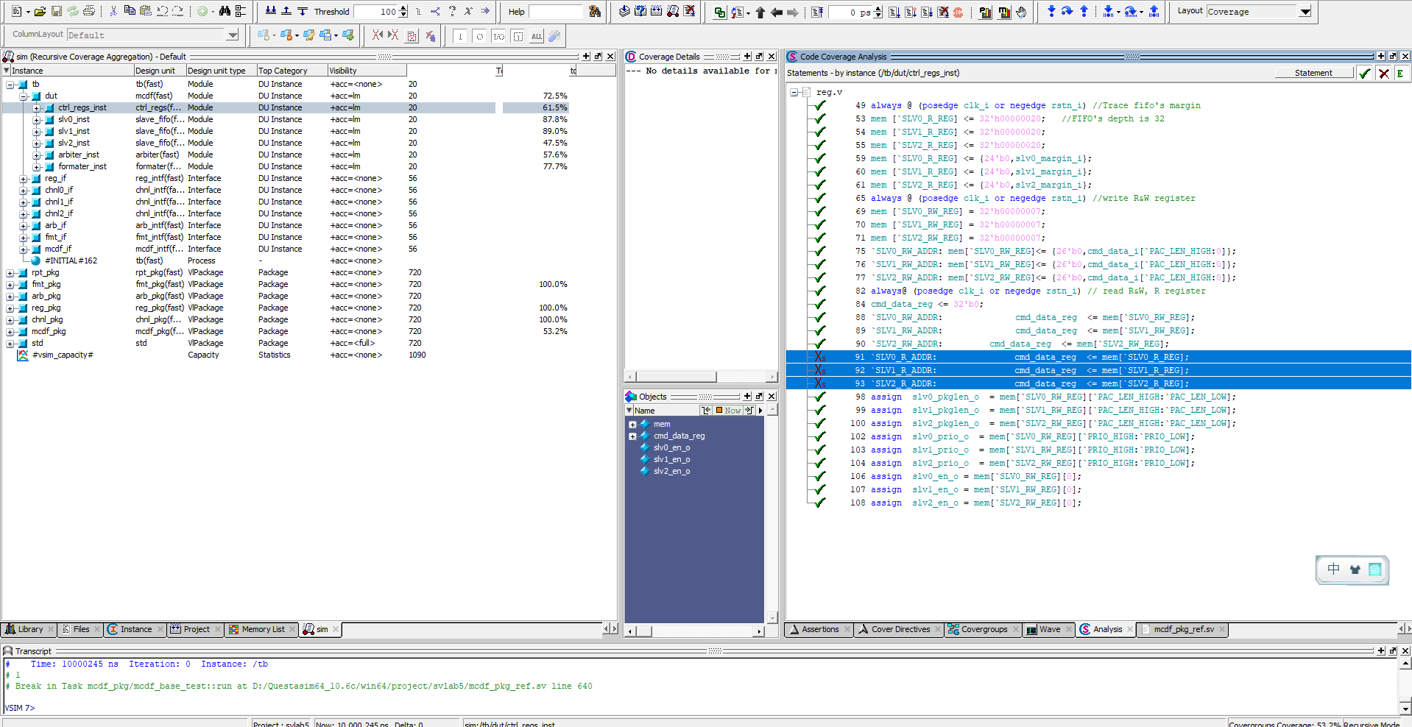Sort instances by the Instance column header

click(27, 70)
